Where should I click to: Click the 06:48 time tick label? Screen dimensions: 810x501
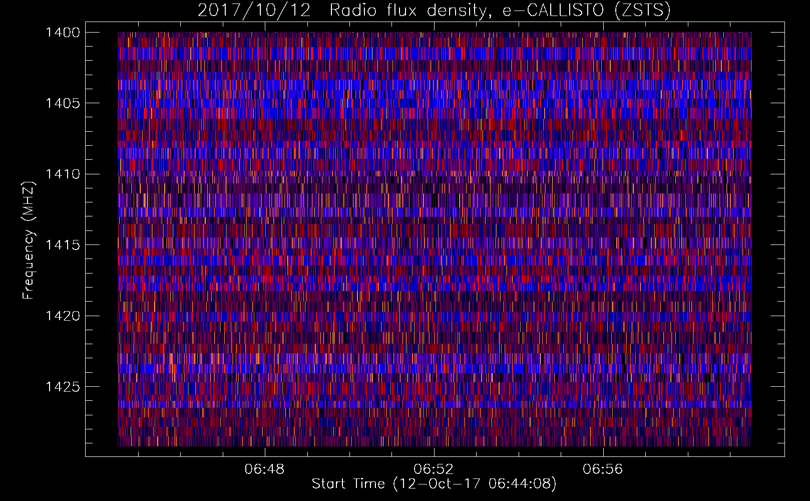264,469
